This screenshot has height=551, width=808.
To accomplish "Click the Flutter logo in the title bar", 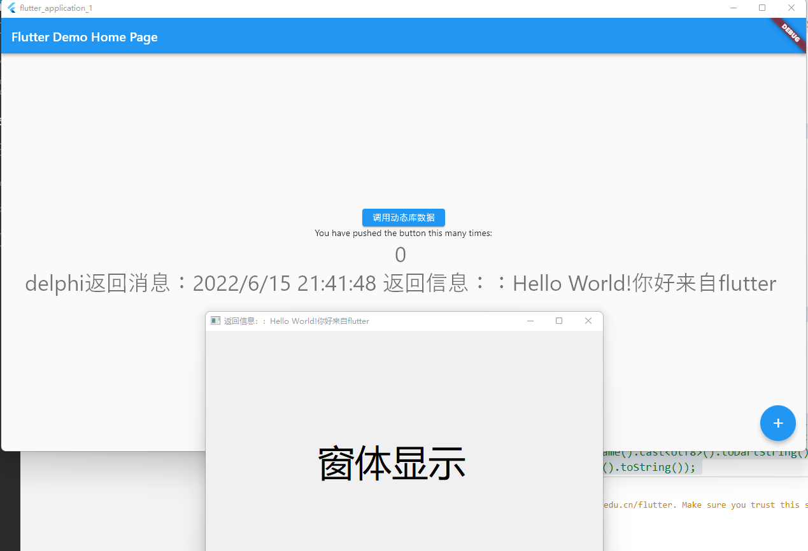I will point(11,8).
